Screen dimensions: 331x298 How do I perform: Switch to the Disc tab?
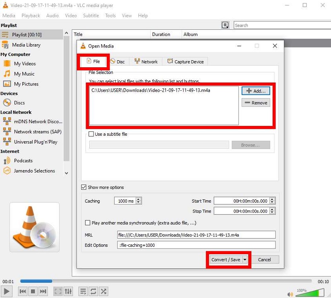pyautogui.click(x=118, y=62)
